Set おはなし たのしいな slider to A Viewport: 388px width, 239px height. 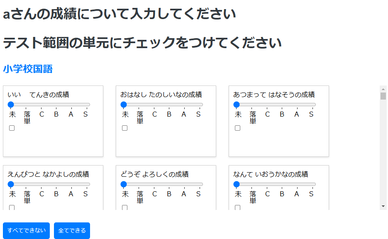pos(184,105)
